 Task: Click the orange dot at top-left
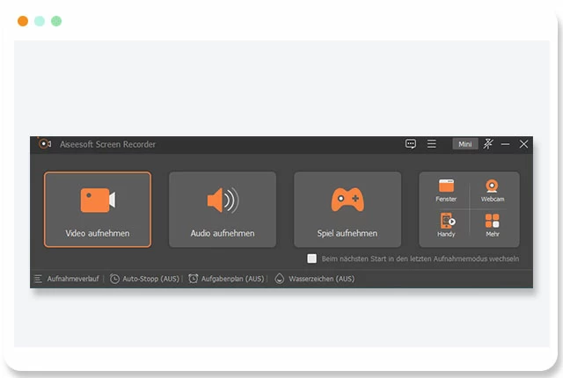(x=23, y=21)
